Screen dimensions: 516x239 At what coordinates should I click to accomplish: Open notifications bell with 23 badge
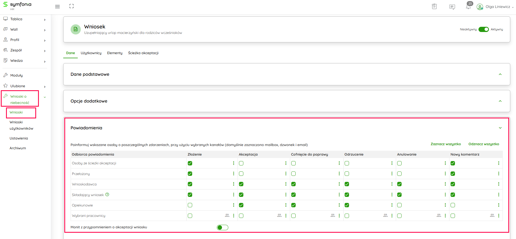click(468, 6)
